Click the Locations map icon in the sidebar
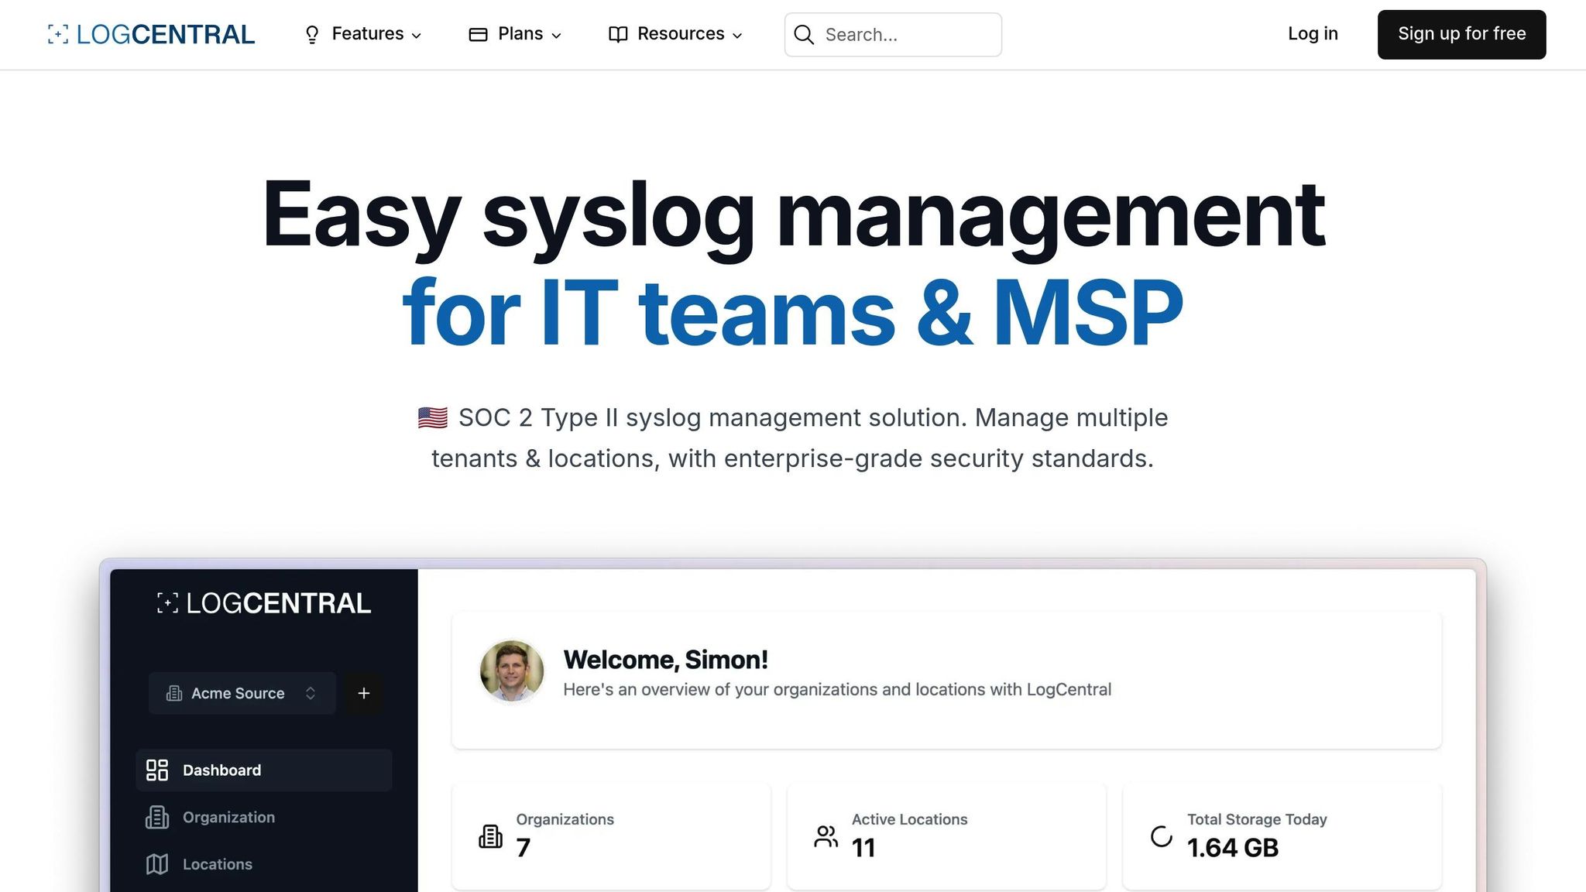Screen dimensions: 1586x892 [x=157, y=864]
